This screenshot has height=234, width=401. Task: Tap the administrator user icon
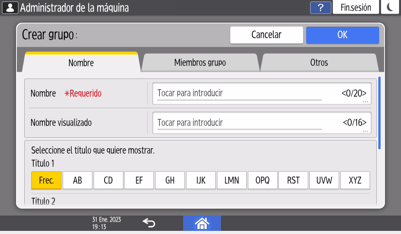10,7
